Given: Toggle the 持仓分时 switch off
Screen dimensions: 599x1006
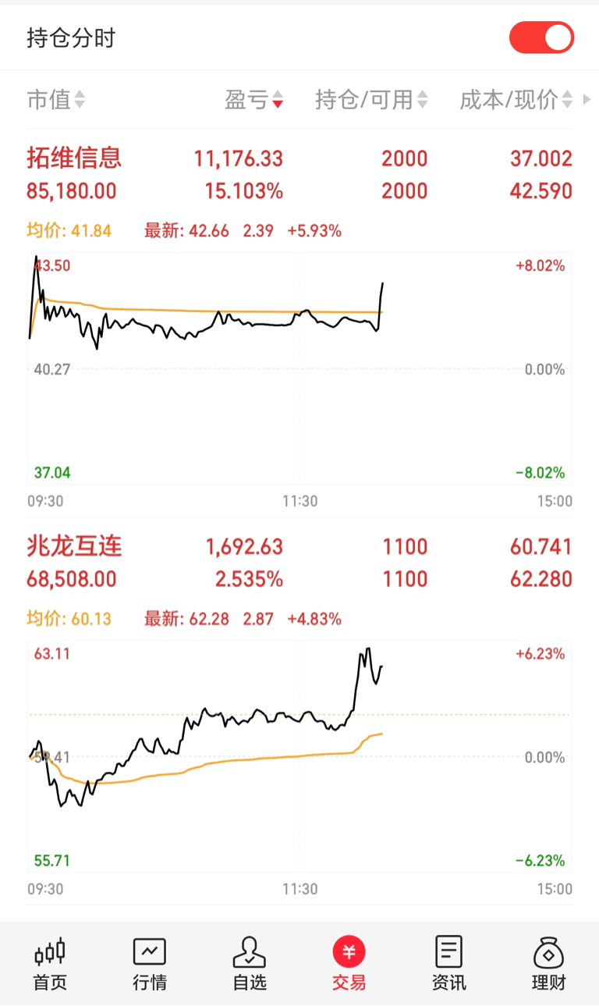Looking at the screenshot, I should pos(541,37).
